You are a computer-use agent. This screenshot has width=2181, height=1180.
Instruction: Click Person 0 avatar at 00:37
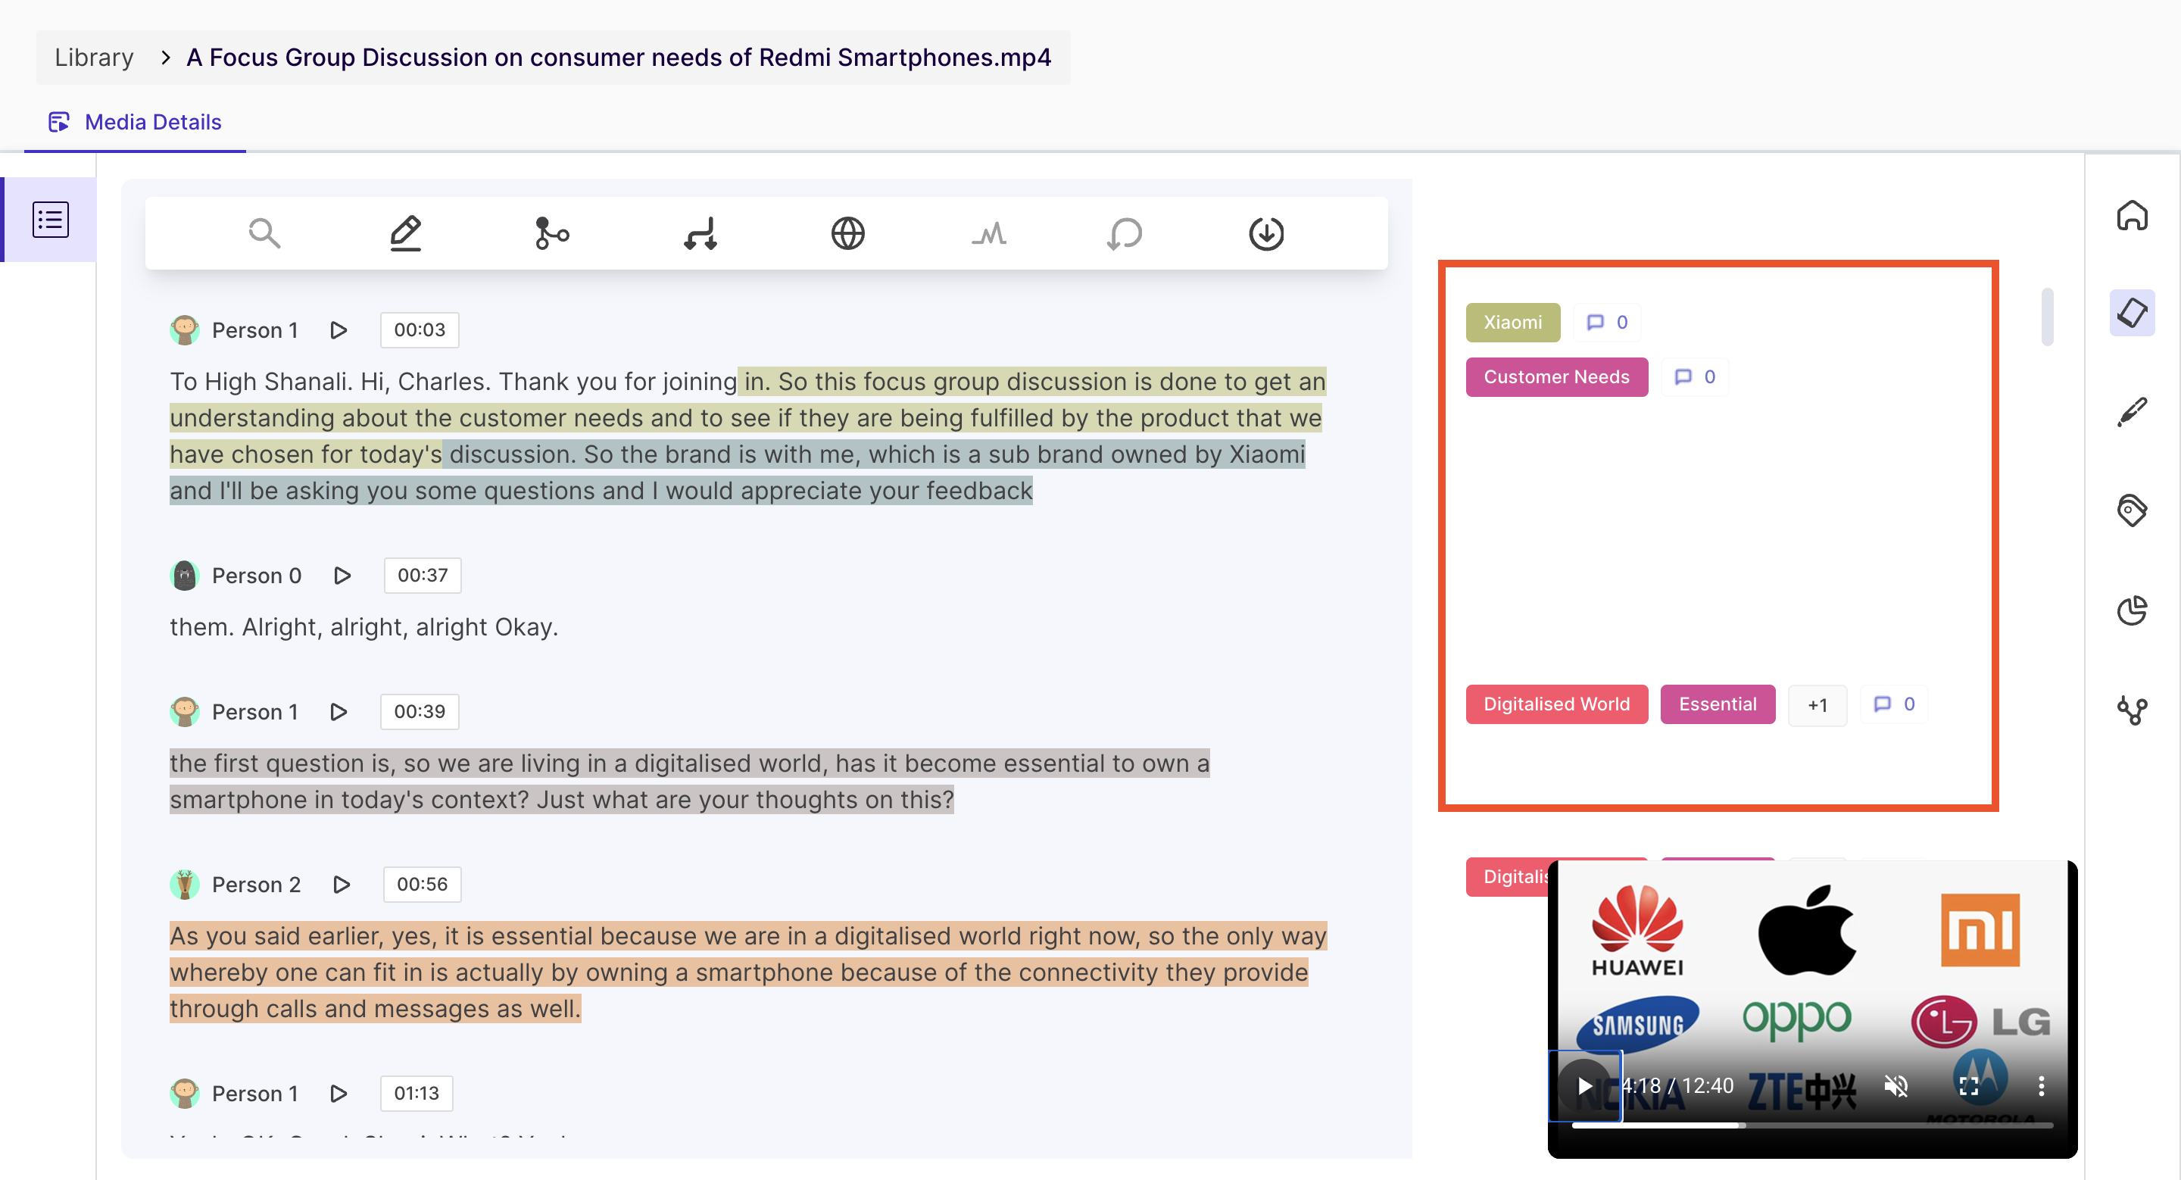pos(184,576)
